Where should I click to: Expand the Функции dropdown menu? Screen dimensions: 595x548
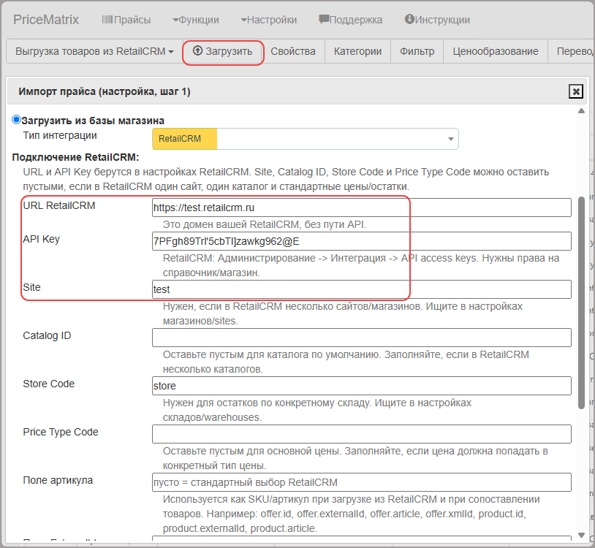pyautogui.click(x=196, y=20)
